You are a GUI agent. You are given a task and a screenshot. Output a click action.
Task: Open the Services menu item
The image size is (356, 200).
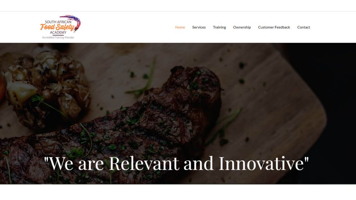coord(199,27)
